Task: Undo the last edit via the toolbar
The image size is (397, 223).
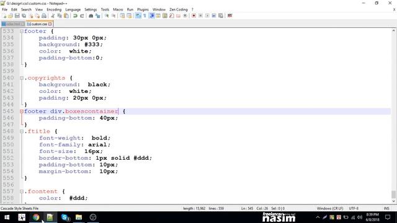Action: point(75,15)
